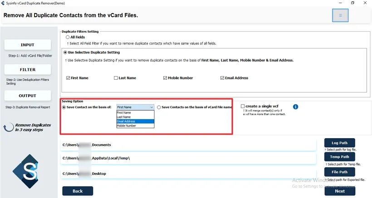Viewport: 372px width, 198px height.
Task: Click the hamburger menu icon button
Action: (340, 15)
